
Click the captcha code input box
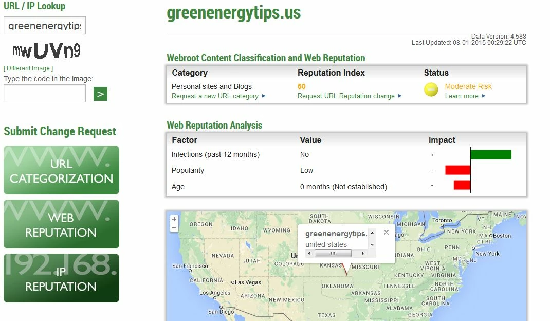click(x=45, y=94)
